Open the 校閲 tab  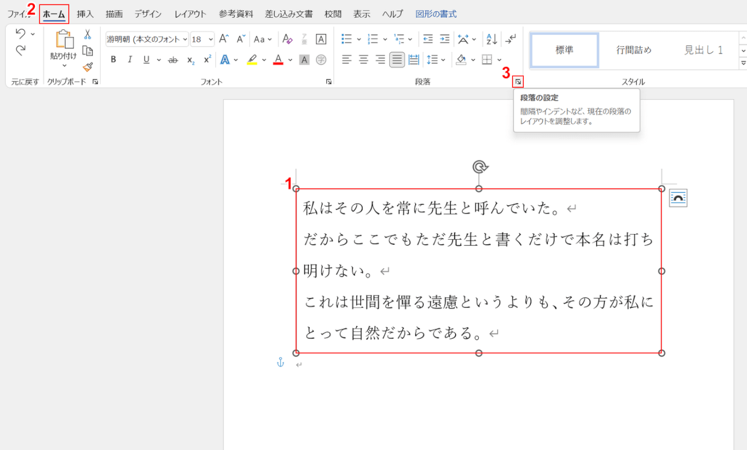click(x=333, y=14)
